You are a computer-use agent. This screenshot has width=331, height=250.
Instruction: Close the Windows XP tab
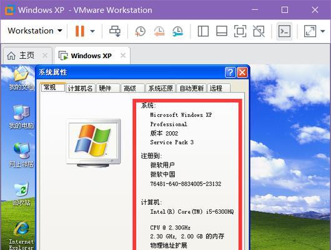(123, 56)
